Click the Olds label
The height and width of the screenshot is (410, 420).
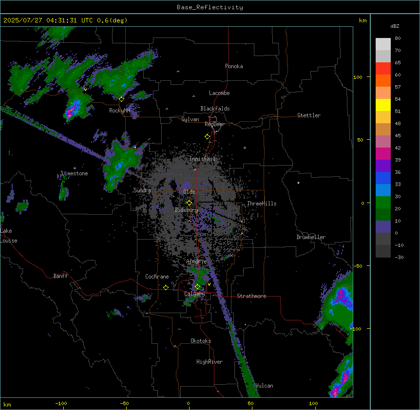click(x=189, y=192)
